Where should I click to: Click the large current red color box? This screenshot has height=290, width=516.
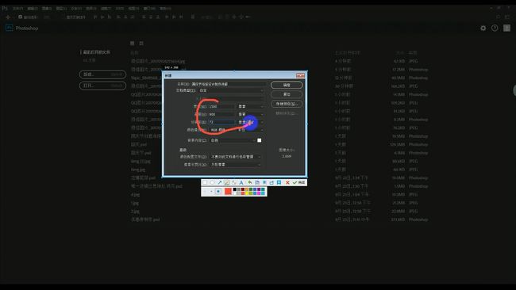[228, 191]
